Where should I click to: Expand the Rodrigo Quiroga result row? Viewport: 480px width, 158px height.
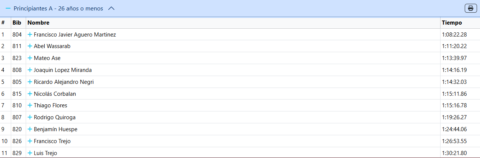coord(30,117)
